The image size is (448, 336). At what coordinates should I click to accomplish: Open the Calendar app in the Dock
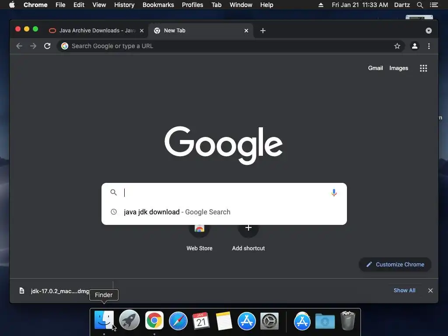(x=201, y=321)
